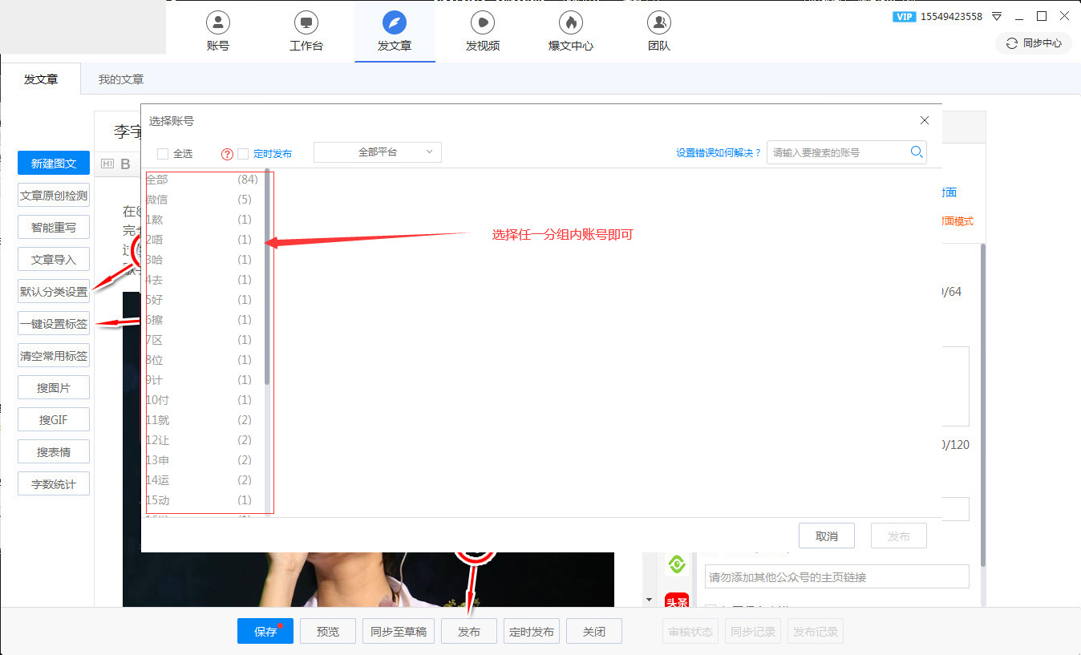Open the title bar triangle menu beside phone number
Image resolution: width=1081 pixels, height=655 pixels.
[x=997, y=16]
